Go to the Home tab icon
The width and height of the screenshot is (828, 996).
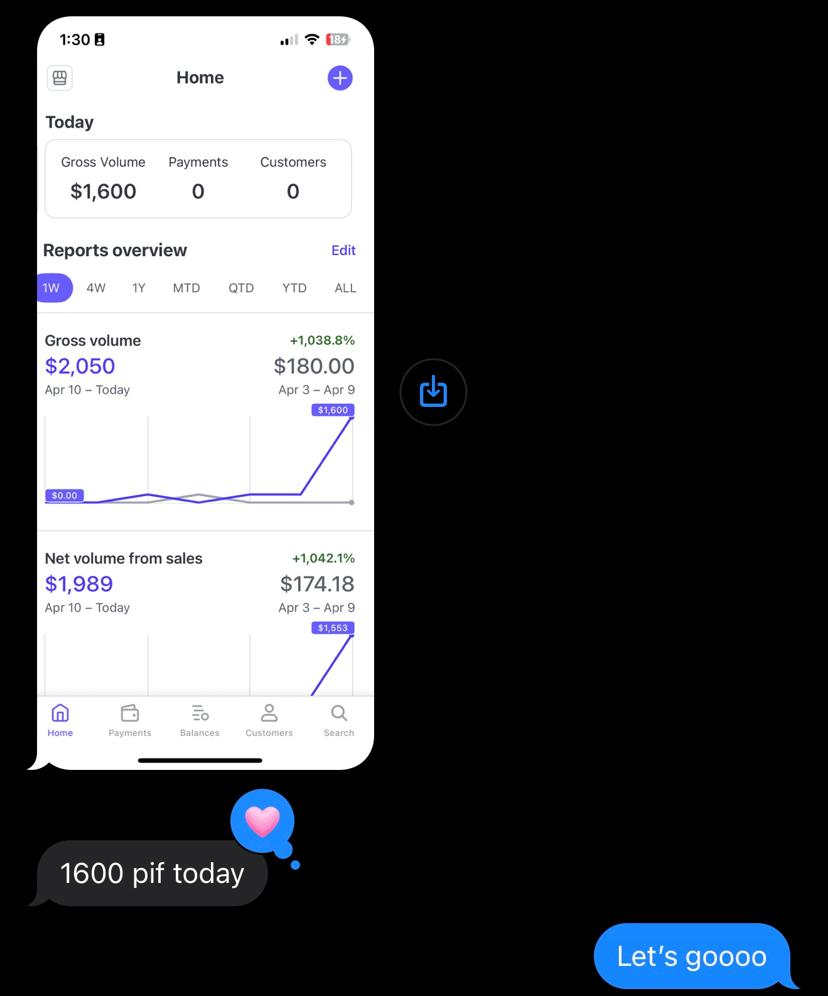60,713
